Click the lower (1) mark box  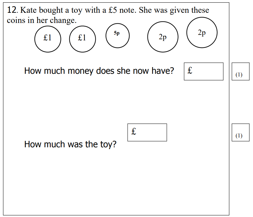click(x=240, y=132)
